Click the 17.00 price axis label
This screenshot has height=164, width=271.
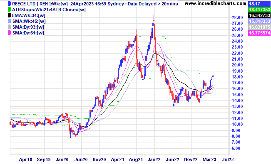click(x=237, y=83)
